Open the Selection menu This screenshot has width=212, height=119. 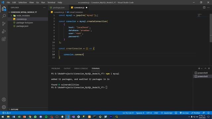point(23,2)
